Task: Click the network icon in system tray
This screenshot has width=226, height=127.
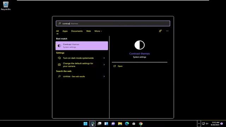Action: pos(203,123)
